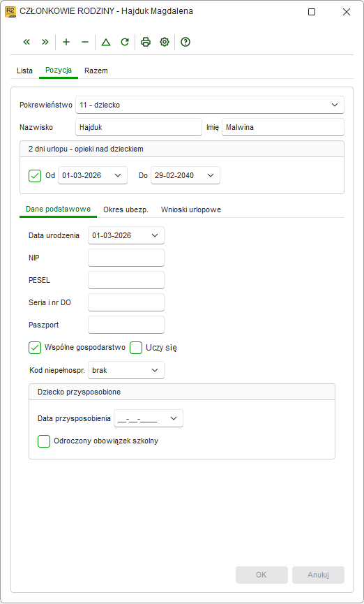This screenshot has width=364, height=604.
Task: Open the Okres ubezp. sub-tab
Action: pos(126,210)
